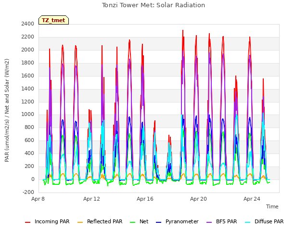The image size is (308, 231).
Task: Click the 600 y-axis tick label
Action: tap(29, 141)
